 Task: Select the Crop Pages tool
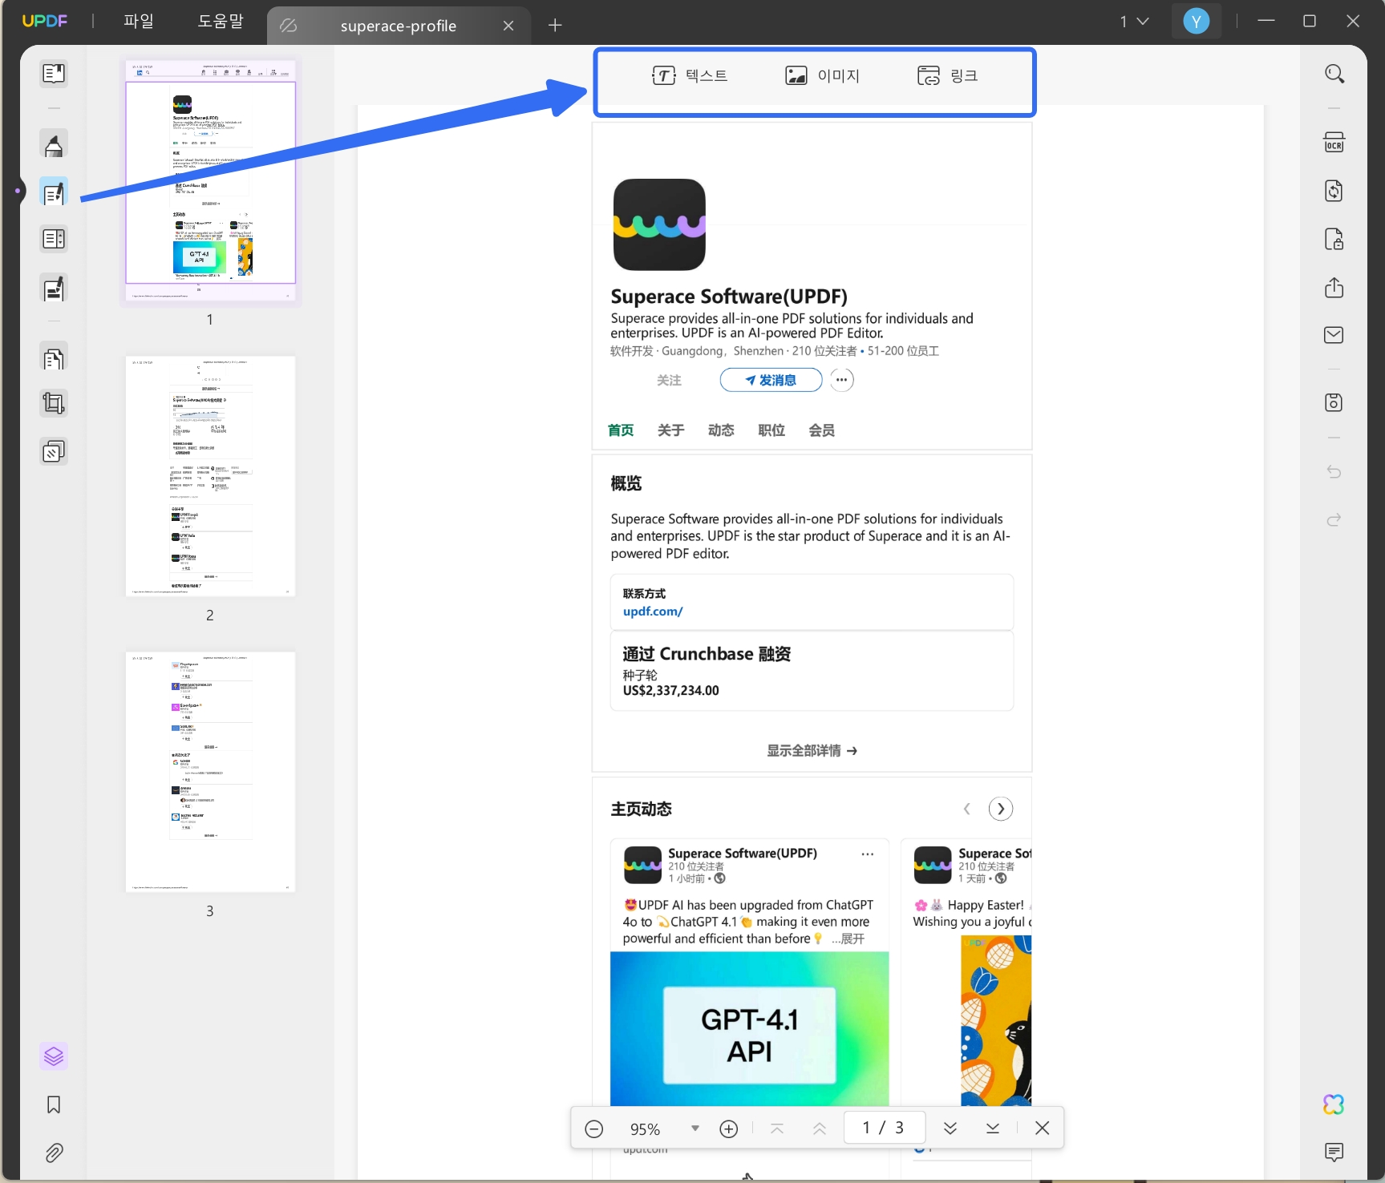click(x=54, y=403)
